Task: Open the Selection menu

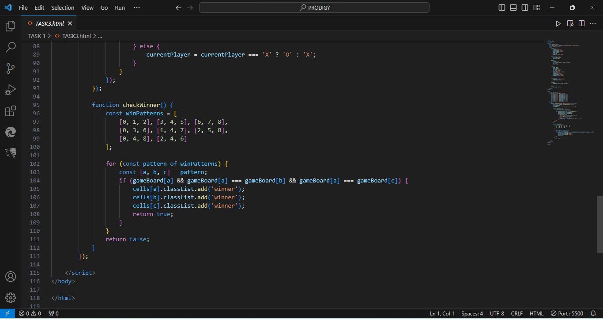Action: 63,8
